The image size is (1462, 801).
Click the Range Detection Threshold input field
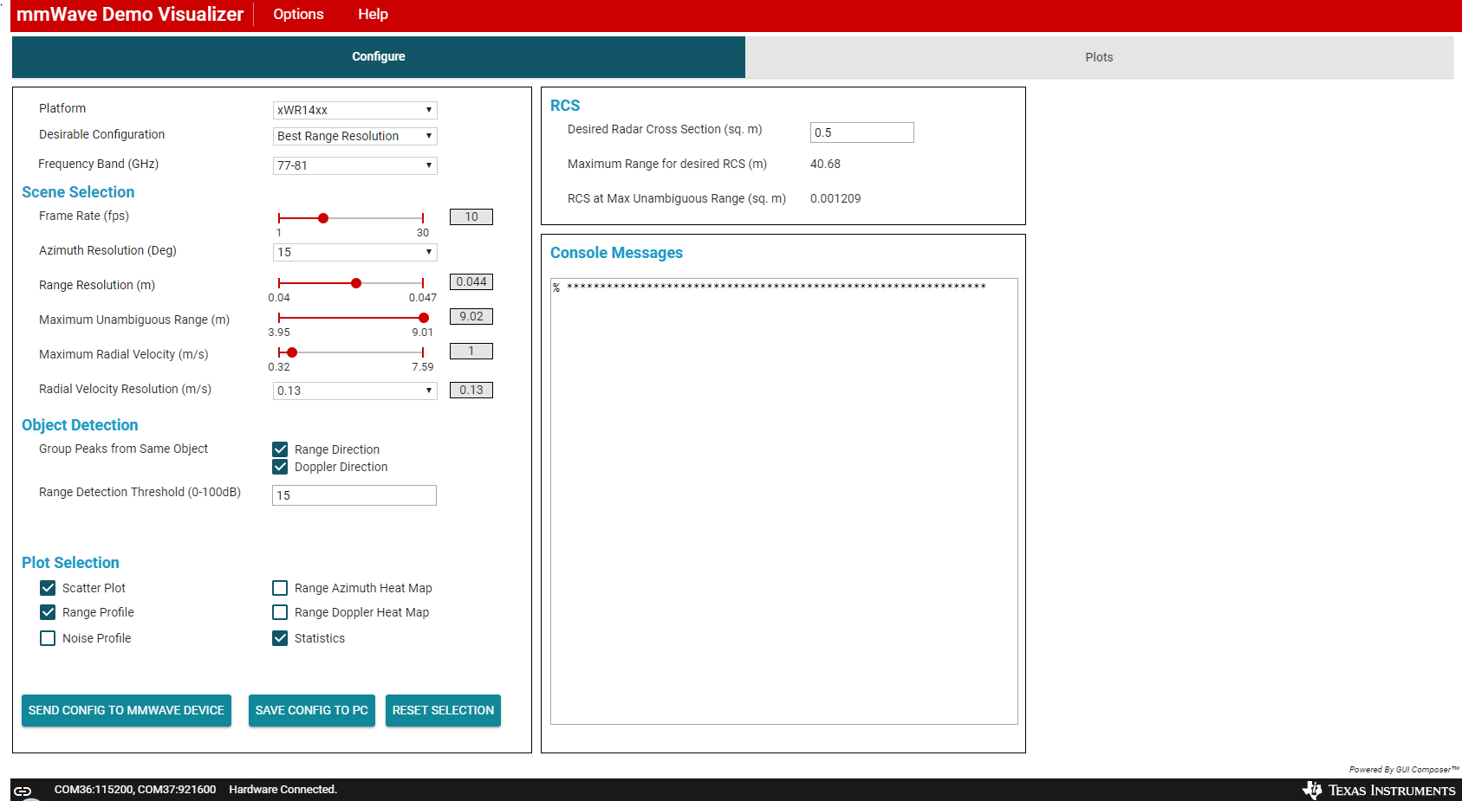pos(354,495)
